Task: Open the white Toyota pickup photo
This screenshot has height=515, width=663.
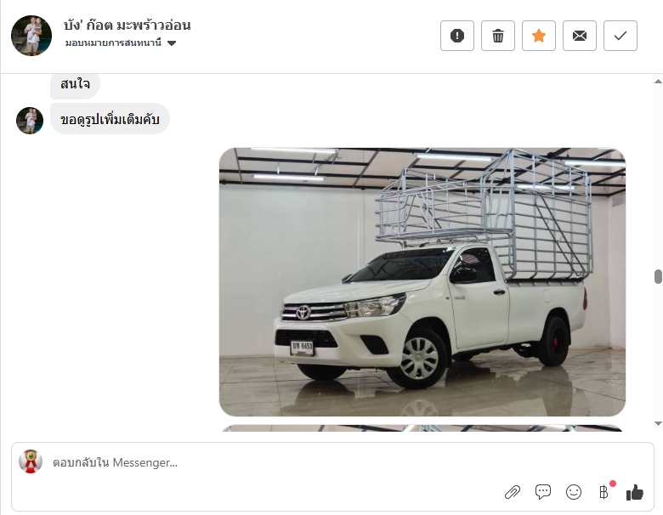Action: [x=422, y=282]
